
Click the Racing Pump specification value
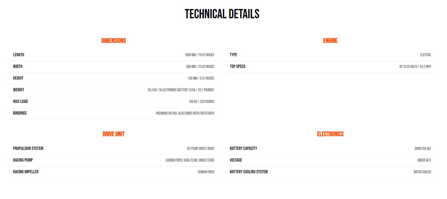click(x=190, y=160)
